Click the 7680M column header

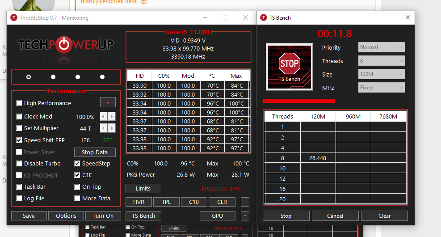point(388,117)
